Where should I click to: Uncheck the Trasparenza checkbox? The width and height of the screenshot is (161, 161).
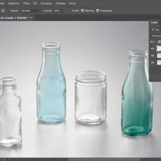(98, 11)
